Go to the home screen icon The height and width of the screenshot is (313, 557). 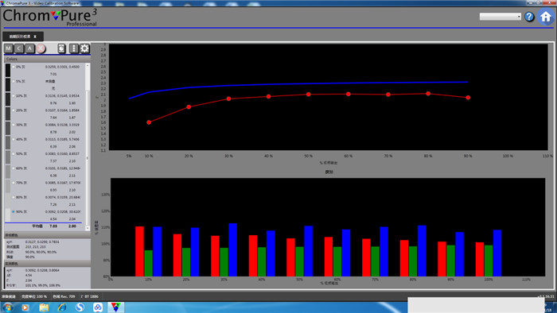(546, 17)
